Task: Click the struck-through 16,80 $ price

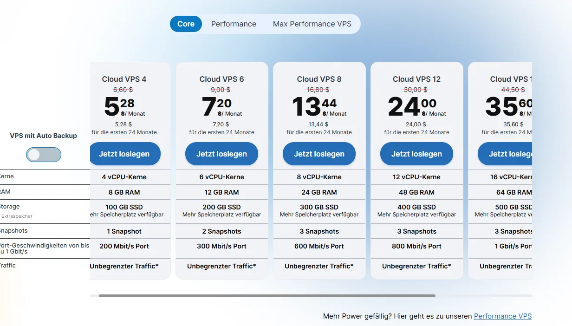Action: pos(318,90)
